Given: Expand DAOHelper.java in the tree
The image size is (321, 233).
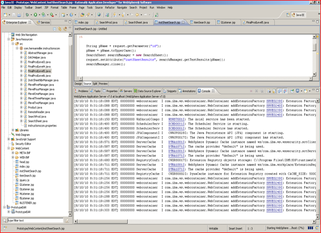Looking at the screenshot, I should (x=21, y=58).
